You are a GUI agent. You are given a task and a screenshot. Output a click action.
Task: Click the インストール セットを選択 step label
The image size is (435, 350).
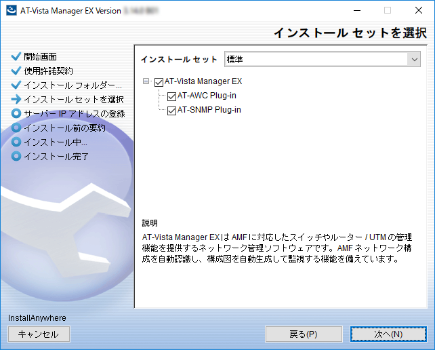[74, 100]
